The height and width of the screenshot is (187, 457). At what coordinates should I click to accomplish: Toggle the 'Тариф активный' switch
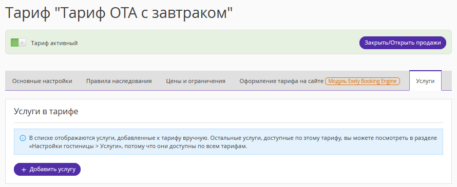tap(18, 43)
